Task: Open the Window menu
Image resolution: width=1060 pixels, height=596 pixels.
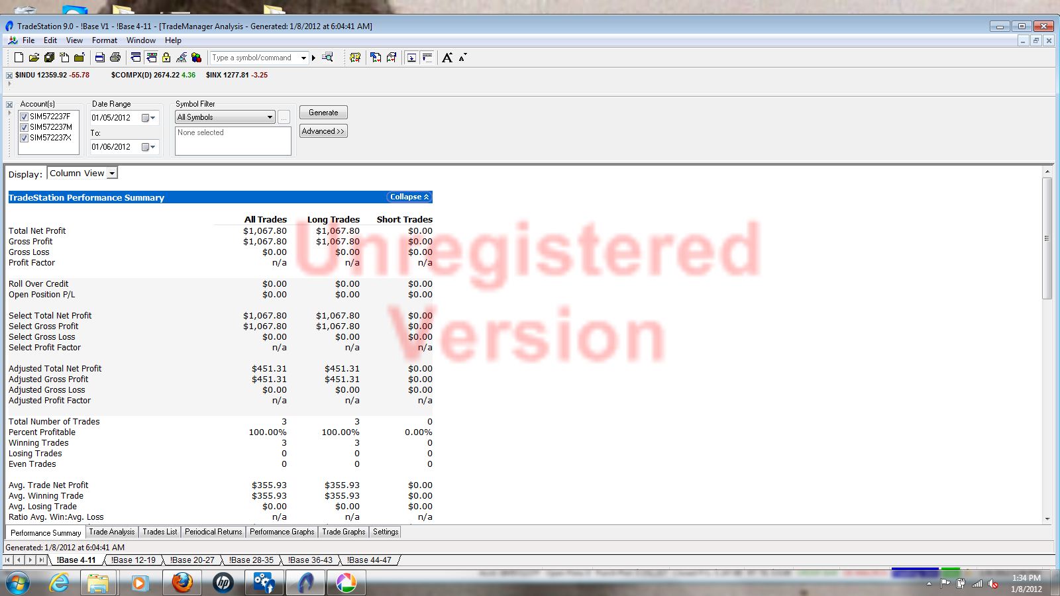Action: 141,40
